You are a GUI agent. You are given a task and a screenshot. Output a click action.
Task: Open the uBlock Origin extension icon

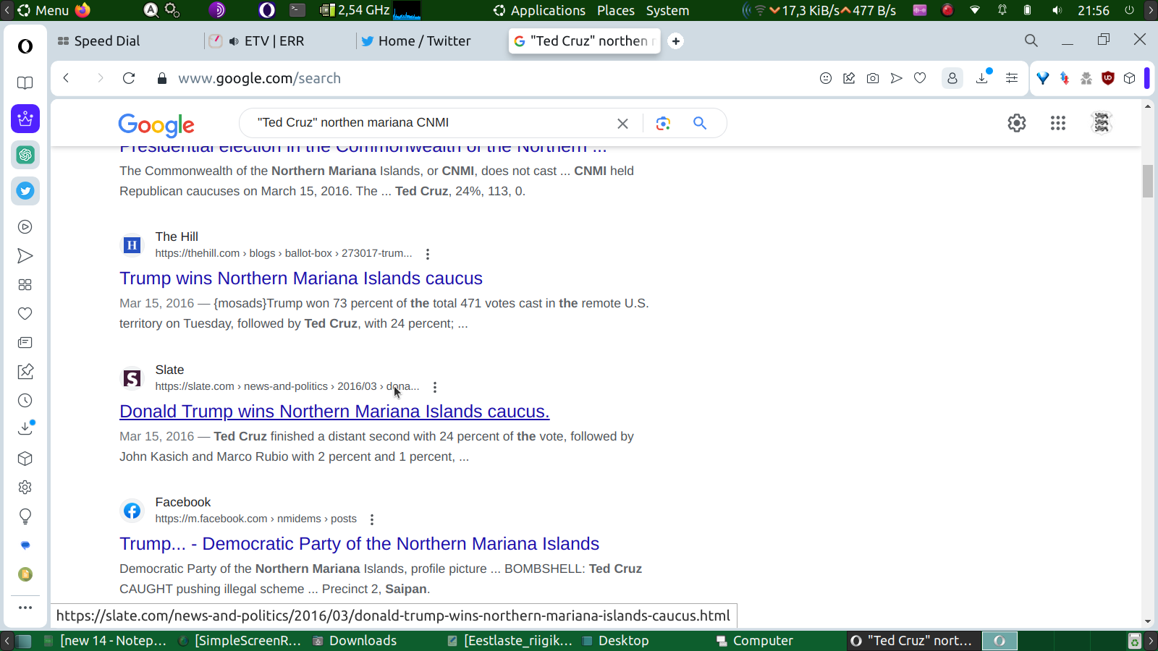click(x=1108, y=78)
